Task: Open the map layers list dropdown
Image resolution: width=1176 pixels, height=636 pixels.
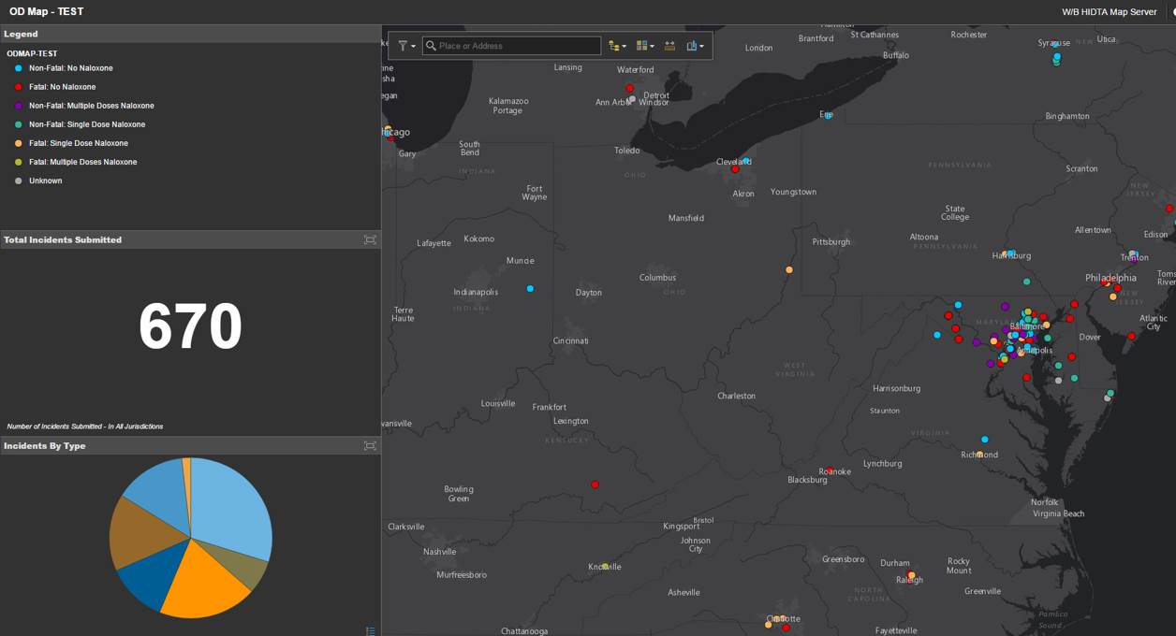Action: (617, 46)
